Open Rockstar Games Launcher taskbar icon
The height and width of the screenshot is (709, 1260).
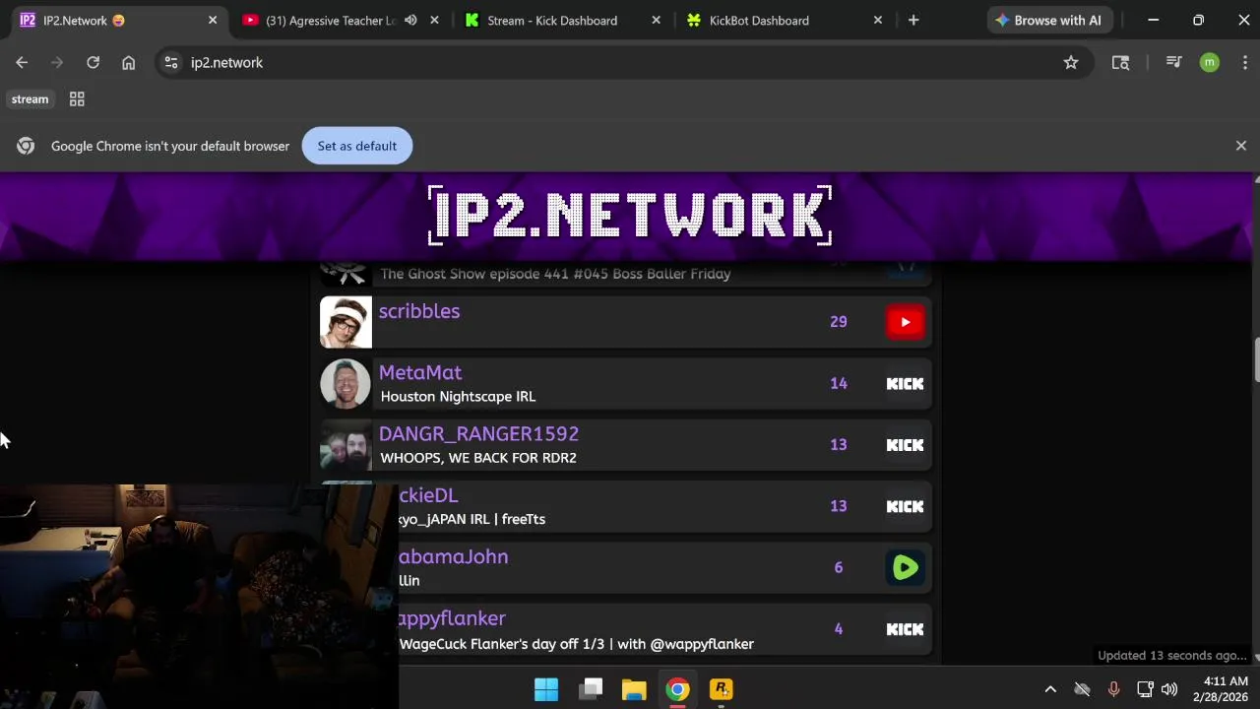coord(722,689)
